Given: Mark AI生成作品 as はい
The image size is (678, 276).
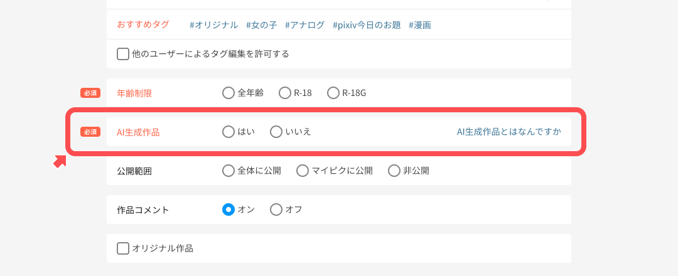Looking at the screenshot, I should (229, 132).
